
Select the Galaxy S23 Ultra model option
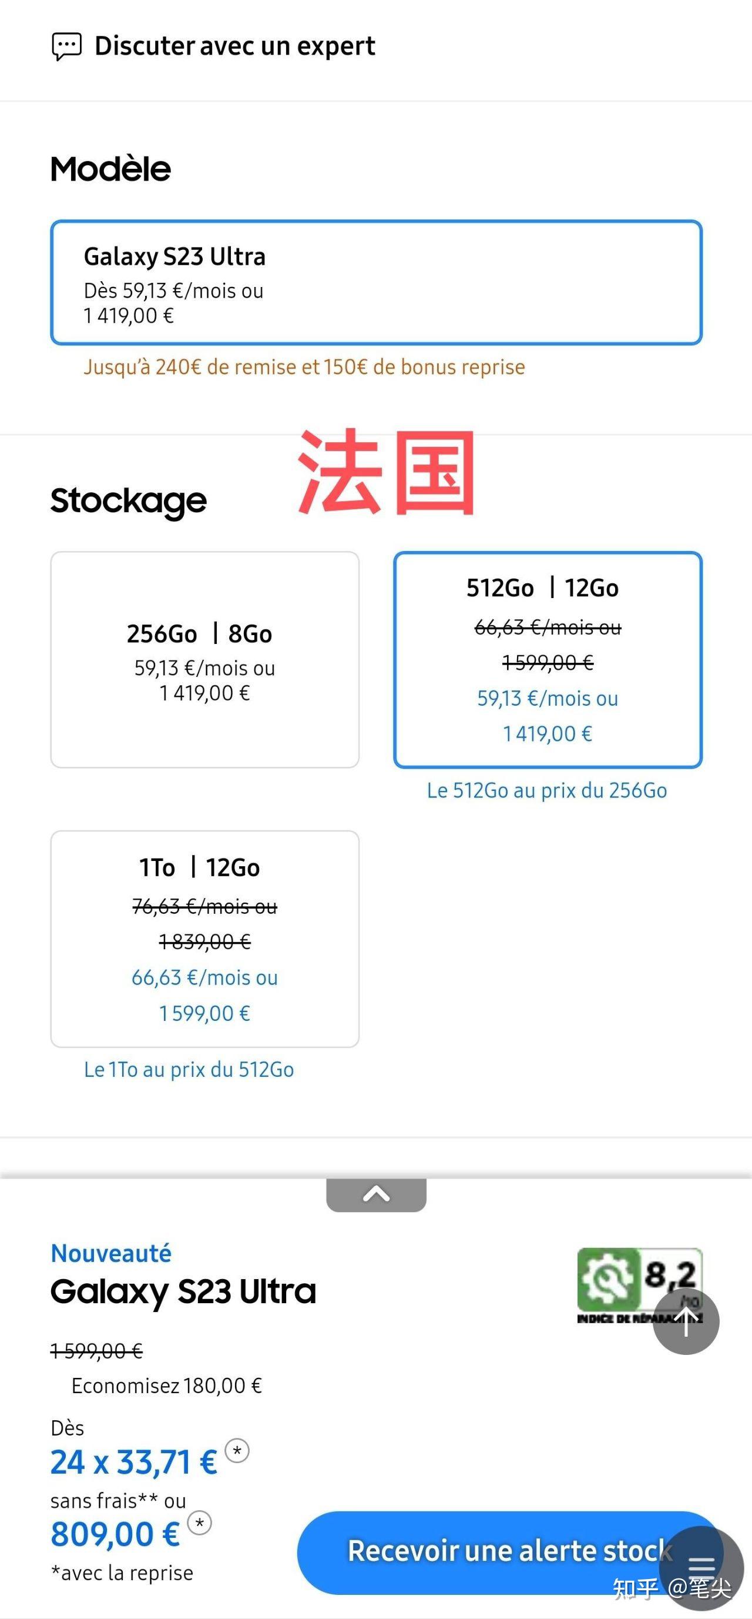(x=376, y=282)
